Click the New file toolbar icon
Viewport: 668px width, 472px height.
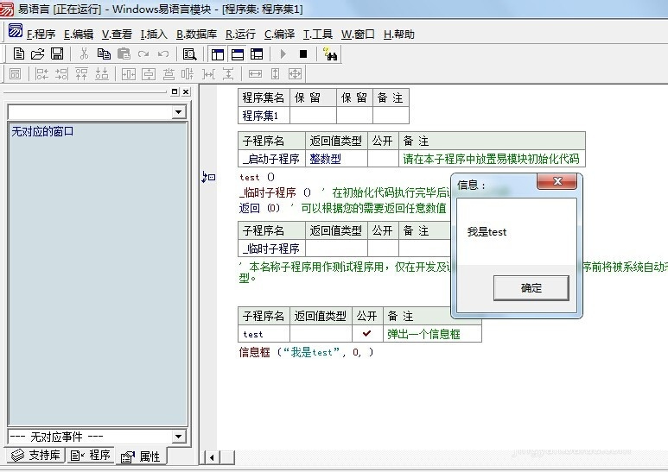[x=19, y=53]
